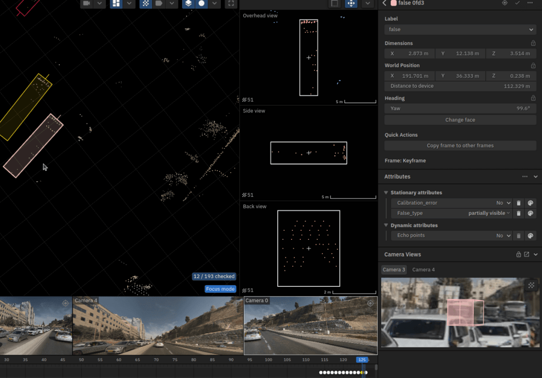Toggle the World Position lock icon
This screenshot has width=542, height=378.
[533, 65]
